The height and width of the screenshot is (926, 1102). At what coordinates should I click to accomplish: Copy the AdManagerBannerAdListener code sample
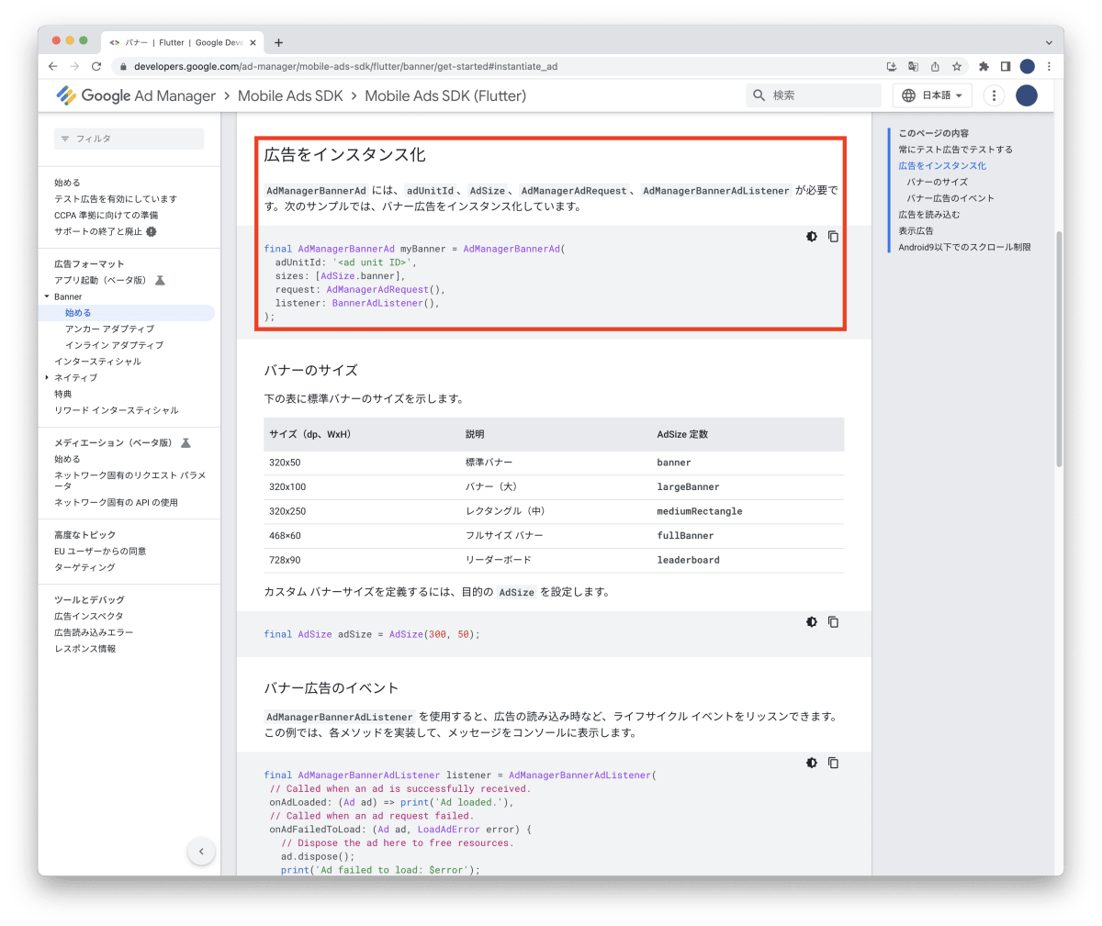click(833, 763)
